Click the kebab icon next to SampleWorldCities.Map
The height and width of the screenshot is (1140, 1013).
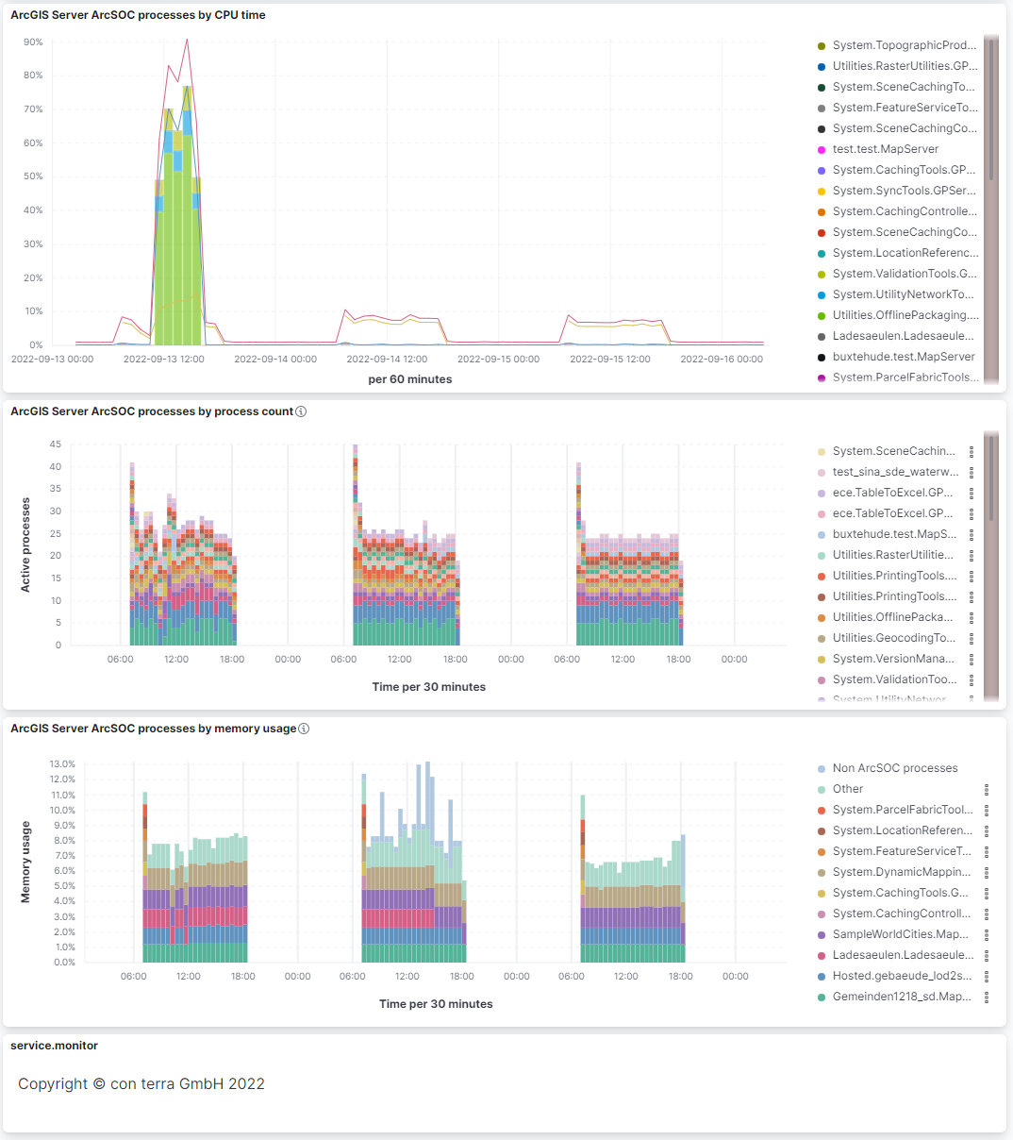click(988, 934)
